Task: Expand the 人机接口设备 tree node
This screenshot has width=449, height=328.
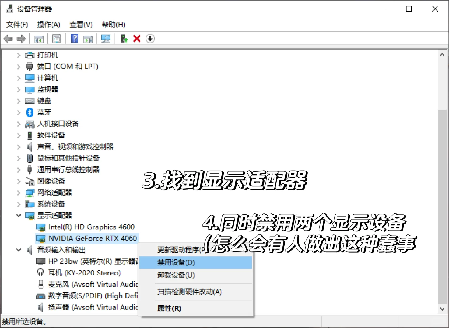Action: coord(19,124)
